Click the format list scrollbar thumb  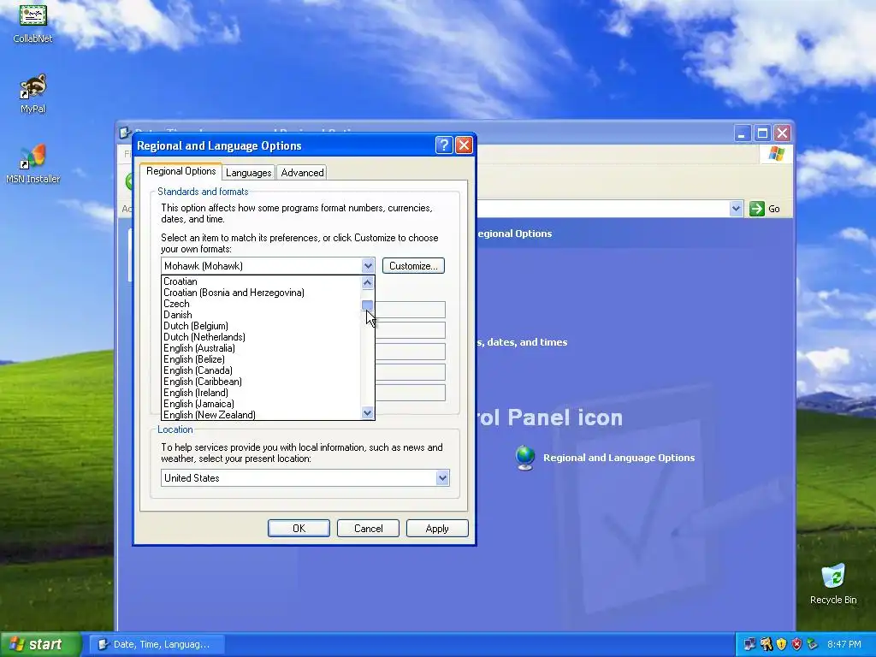(x=367, y=305)
